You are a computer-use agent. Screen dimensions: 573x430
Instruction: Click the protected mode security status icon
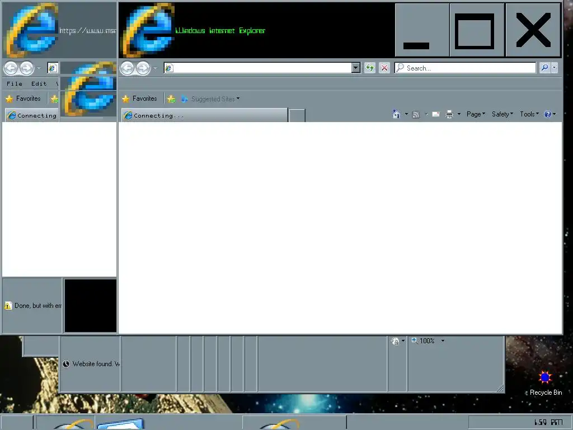coord(395,341)
